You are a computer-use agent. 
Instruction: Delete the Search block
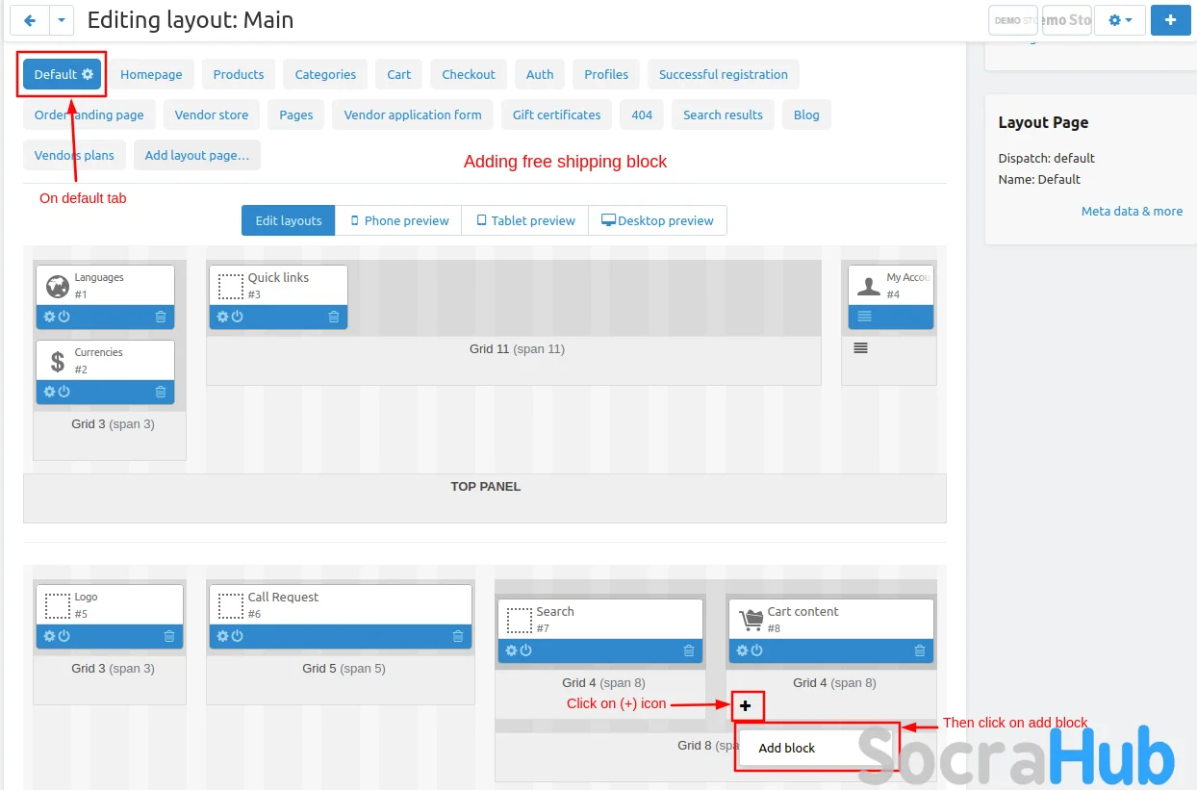[689, 650]
